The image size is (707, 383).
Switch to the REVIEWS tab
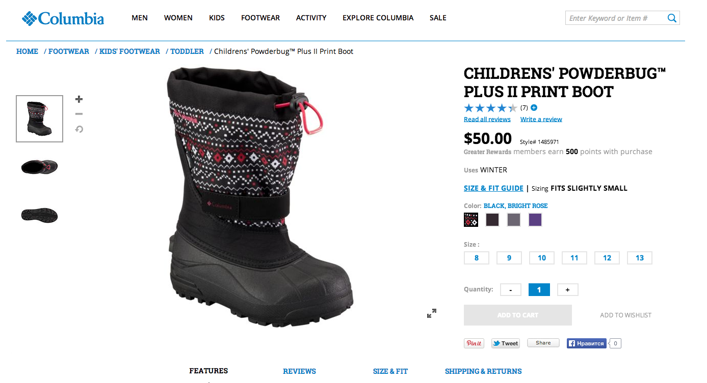(299, 371)
